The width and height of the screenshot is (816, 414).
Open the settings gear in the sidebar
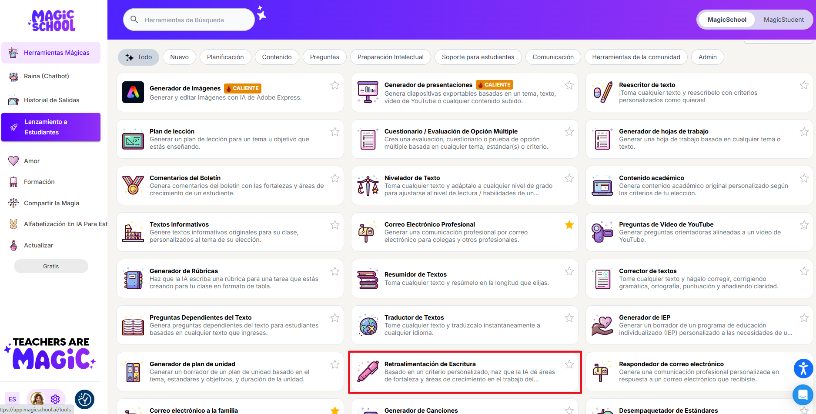(55, 399)
